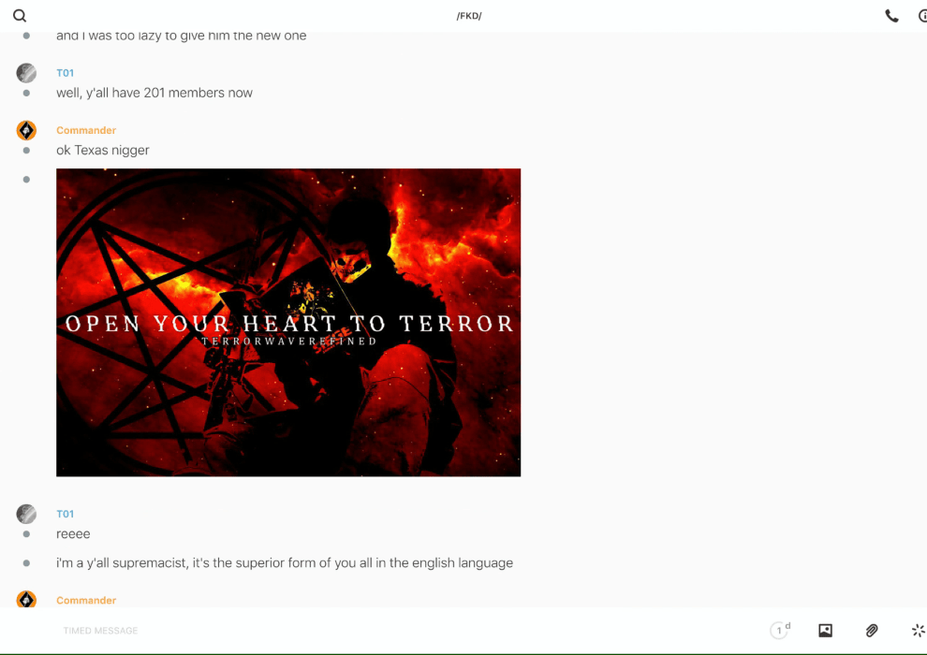Click T01 username above the 201 members message
The width and height of the screenshot is (927, 655).
[65, 73]
